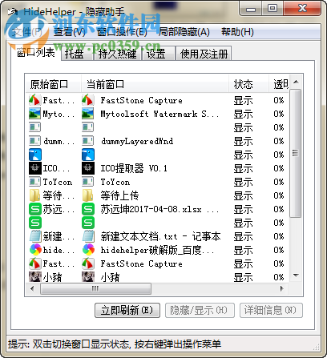Screen dimensions: 327x358
Task: Click vertical scrollbar up arrow
Action: tap(296, 82)
